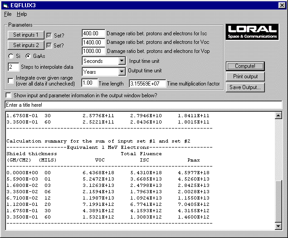This screenshot has width=288, height=238.
Task: Click the 'Enter a title here!' field
Action: click(x=143, y=105)
